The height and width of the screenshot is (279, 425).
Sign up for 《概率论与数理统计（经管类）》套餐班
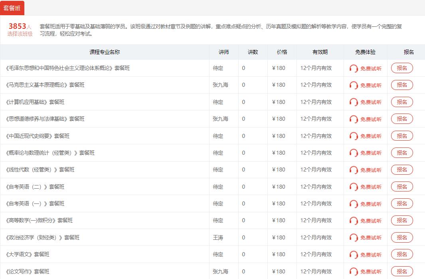click(x=402, y=153)
